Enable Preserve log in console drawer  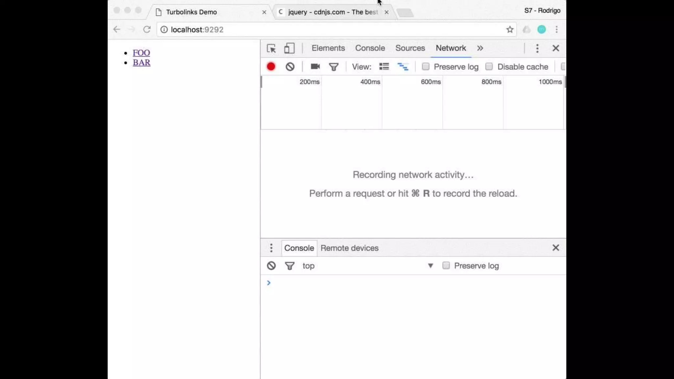(446, 266)
